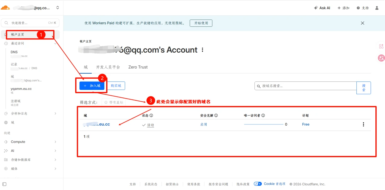Click the privacy choices toggle icon
The width and height of the screenshot is (385, 190).
(x=258, y=184)
